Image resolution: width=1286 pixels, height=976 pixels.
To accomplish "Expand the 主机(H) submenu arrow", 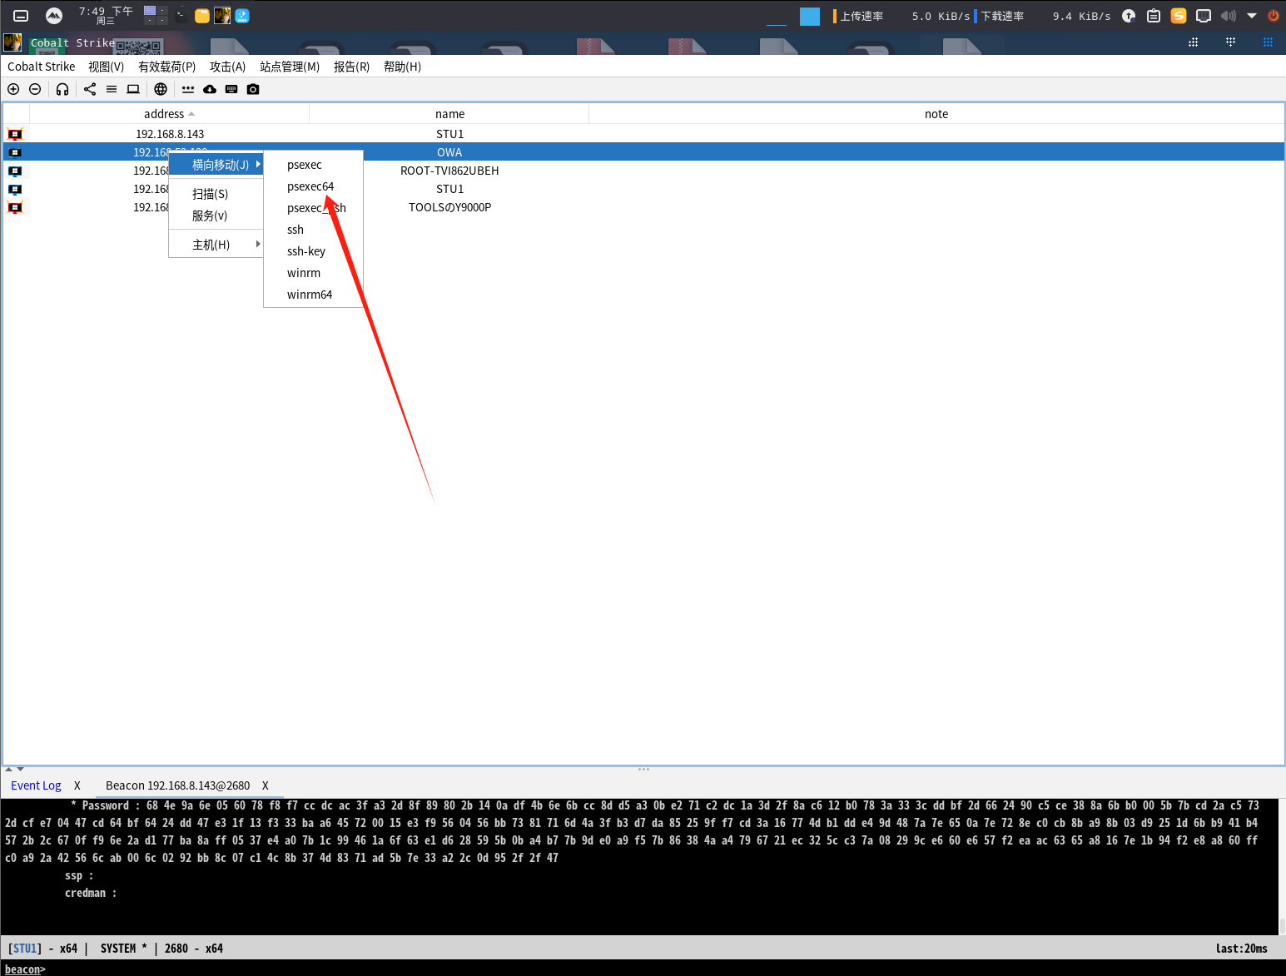I will tap(258, 245).
